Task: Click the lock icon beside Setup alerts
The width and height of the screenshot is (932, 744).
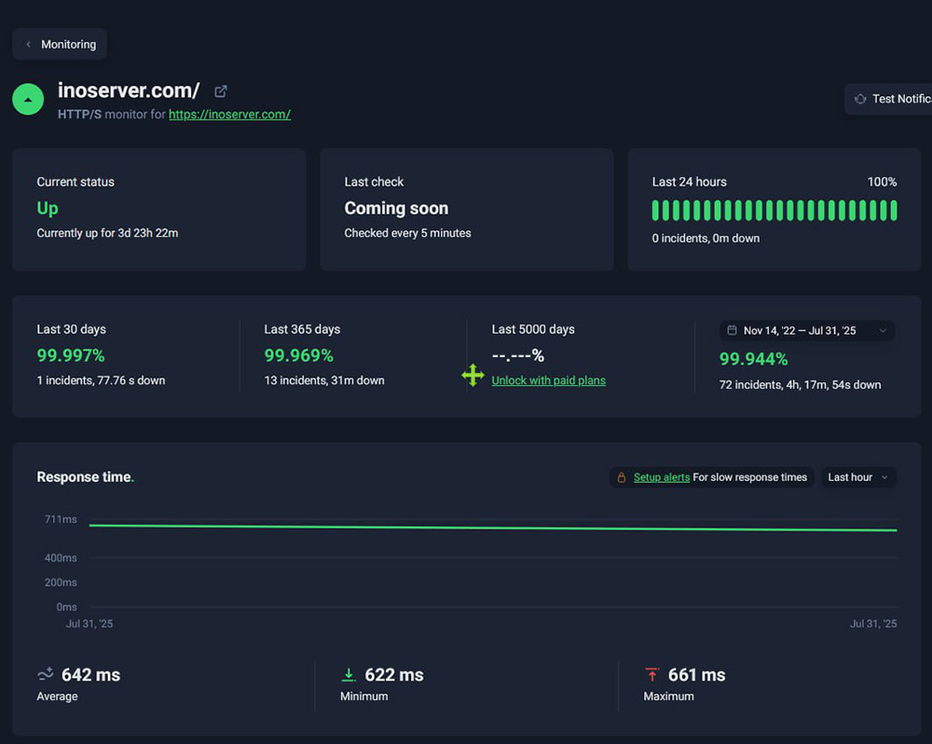Action: click(x=621, y=477)
